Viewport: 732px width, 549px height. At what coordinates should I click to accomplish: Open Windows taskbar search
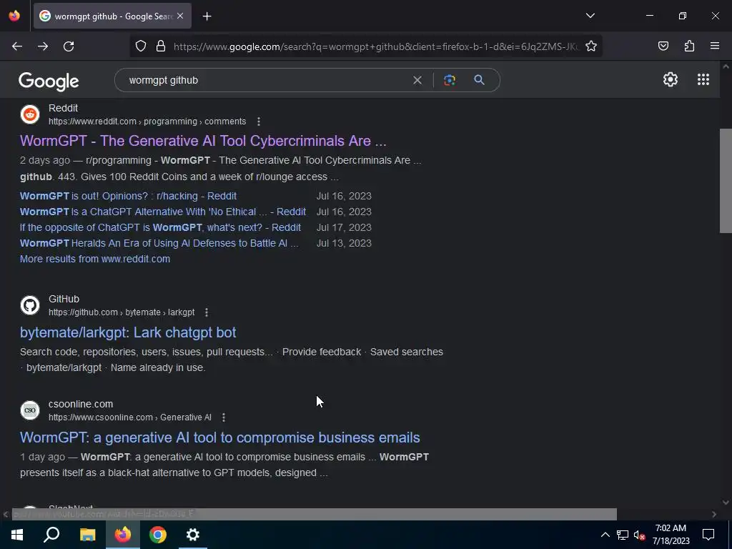click(51, 535)
